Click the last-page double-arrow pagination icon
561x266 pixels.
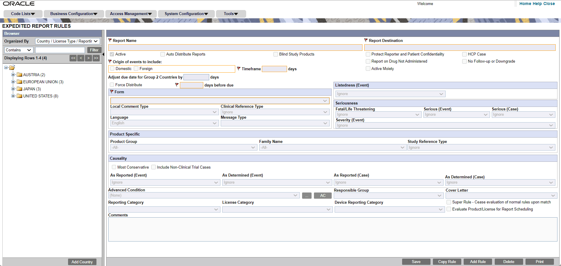(96, 58)
